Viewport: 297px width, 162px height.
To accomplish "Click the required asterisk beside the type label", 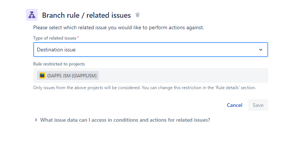I will pyautogui.click(x=78, y=38).
